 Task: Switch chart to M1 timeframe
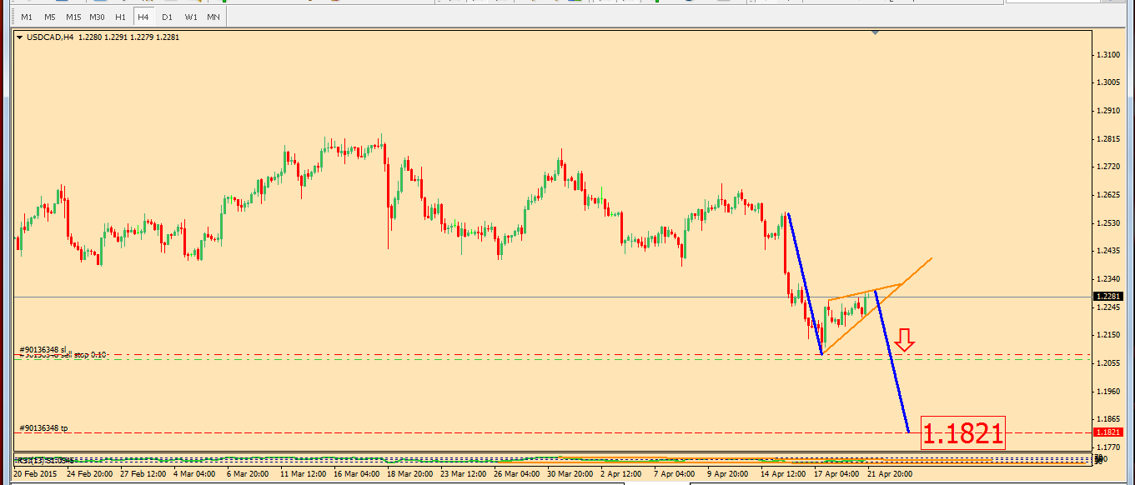click(27, 17)
